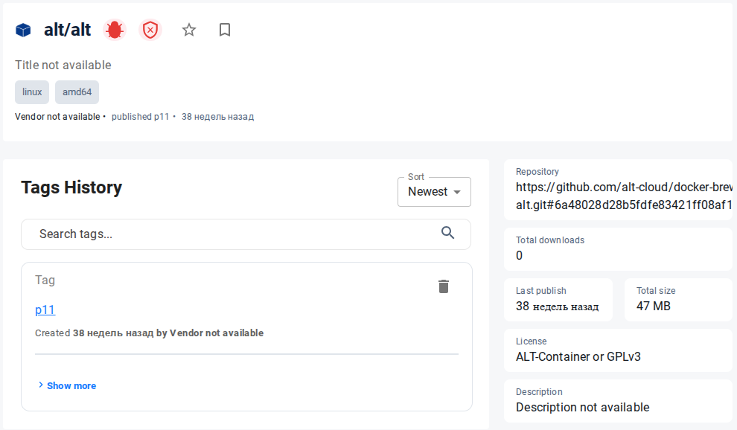Delete the p11 tag using trash icon
This screenshot has height=430, width=737.
444,286
